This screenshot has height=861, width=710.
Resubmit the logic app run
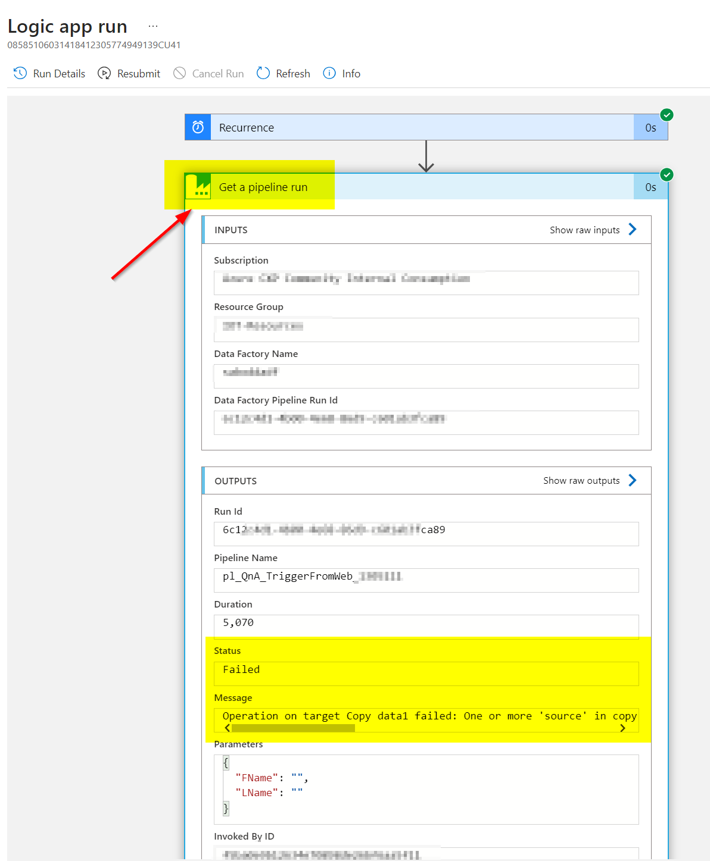click(129, 73)
